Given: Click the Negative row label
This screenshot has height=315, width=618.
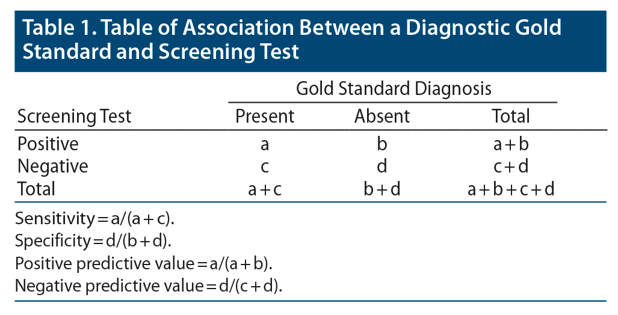Looking at the screenshot, I should [52, 166].
